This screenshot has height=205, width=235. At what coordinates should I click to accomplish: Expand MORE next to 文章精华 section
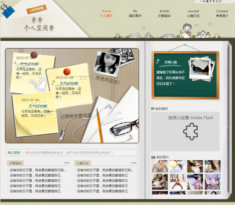pos(65,163)
